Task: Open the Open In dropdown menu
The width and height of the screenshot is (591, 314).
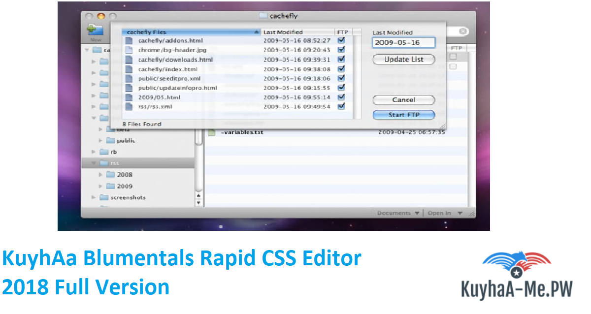Action: tap(445, 213)
